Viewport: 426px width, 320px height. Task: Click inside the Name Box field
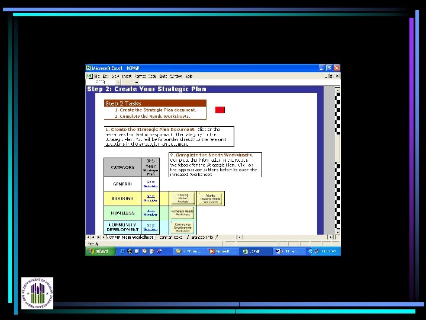pos(101,82)
